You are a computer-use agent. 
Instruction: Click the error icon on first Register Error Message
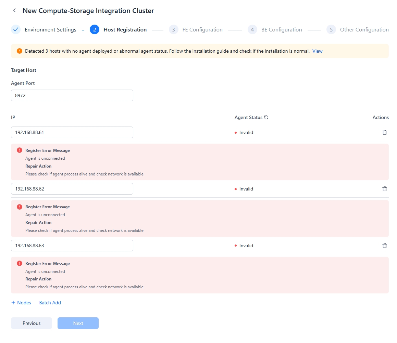[20, 150]
